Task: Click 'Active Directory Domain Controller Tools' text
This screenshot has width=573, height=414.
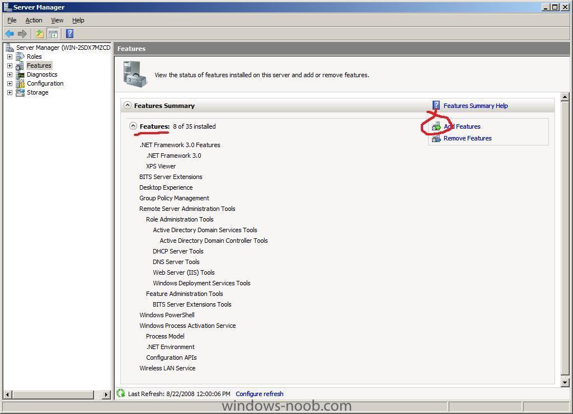Action: click(214, 241)
